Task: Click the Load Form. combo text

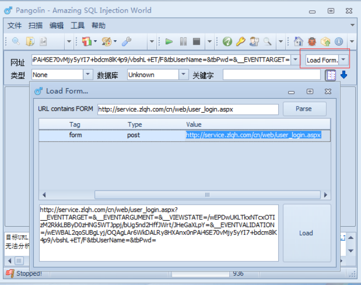Action: coord(322,60)
